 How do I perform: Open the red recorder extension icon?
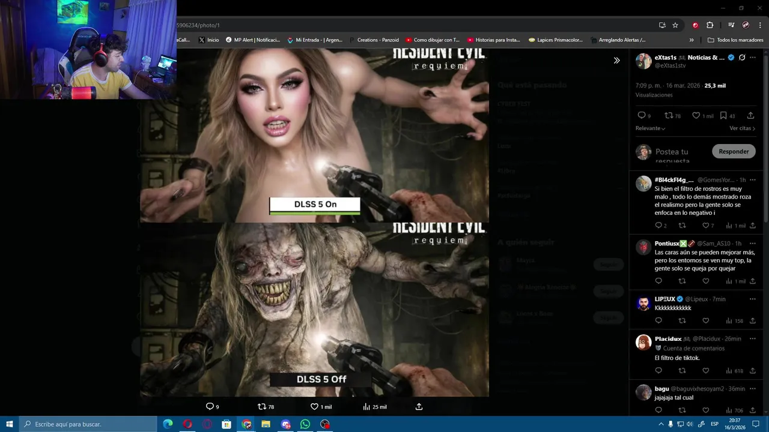(x=695, y=25)
